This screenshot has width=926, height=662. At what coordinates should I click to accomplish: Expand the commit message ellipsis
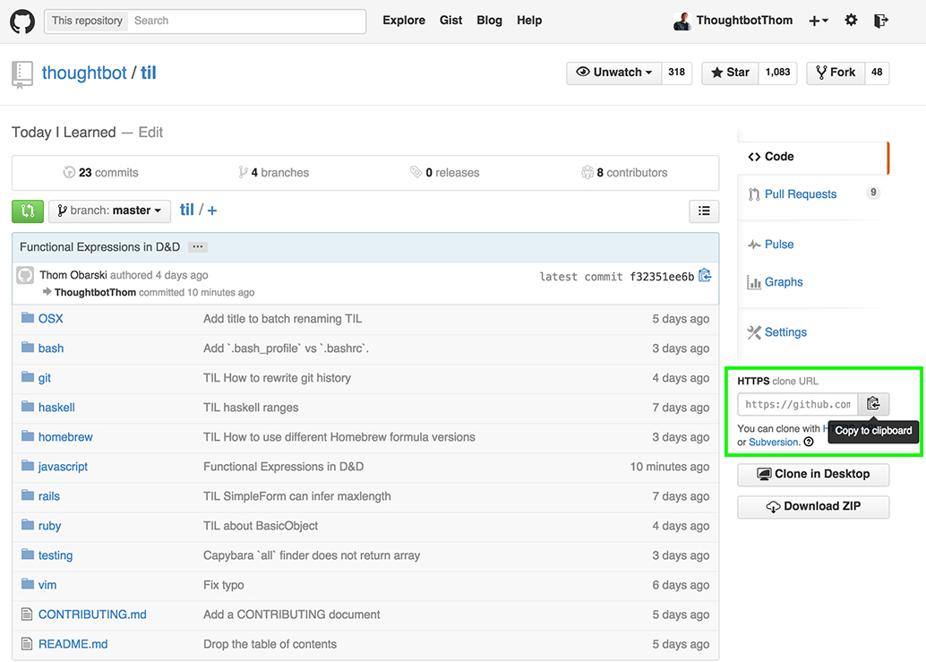pyautogui.click(x=198, y=247)
